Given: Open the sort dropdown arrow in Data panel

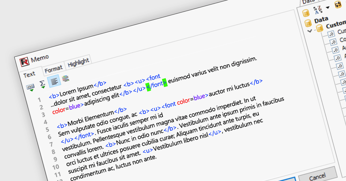Looking at the screenshot, I should (327, 7).
